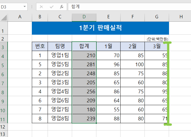
Task: Click 1월 value 70 for 영업1팀
Action: 108,55
